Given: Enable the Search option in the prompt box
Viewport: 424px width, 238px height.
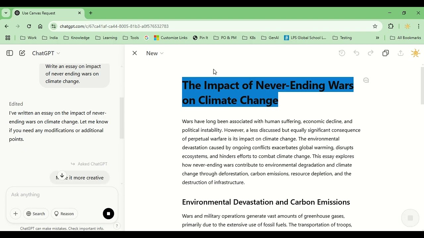Looking at the screenshot, I should click(36, 214).
